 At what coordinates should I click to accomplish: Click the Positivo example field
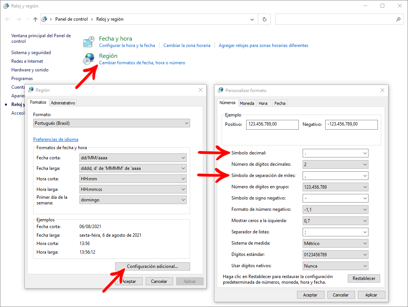tap(273, 125)
